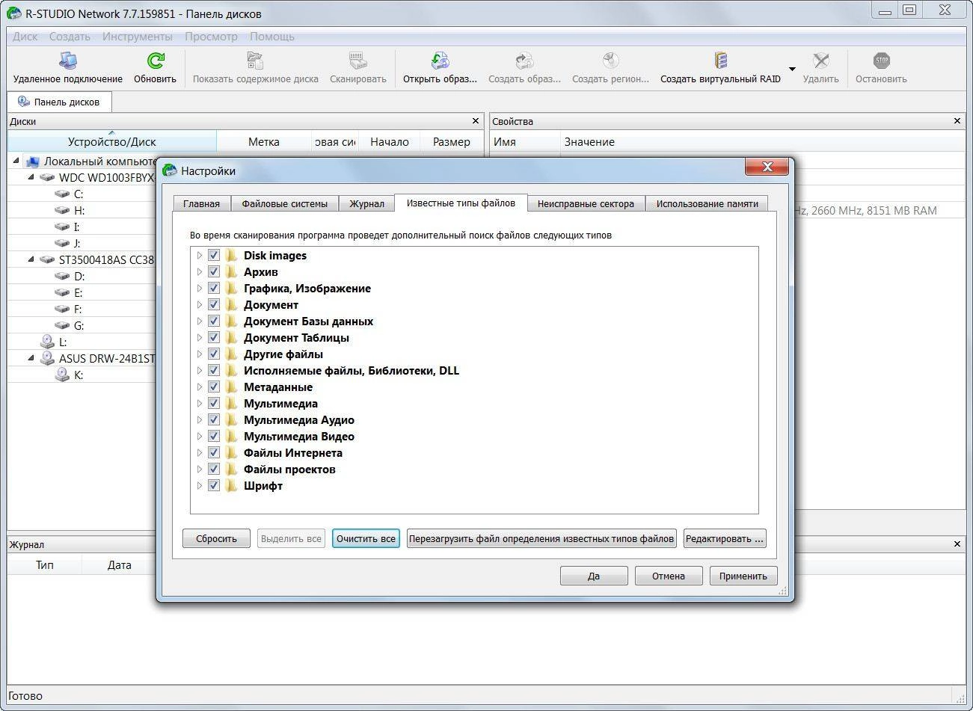Click the Отмена button

[x=669, y=576]
